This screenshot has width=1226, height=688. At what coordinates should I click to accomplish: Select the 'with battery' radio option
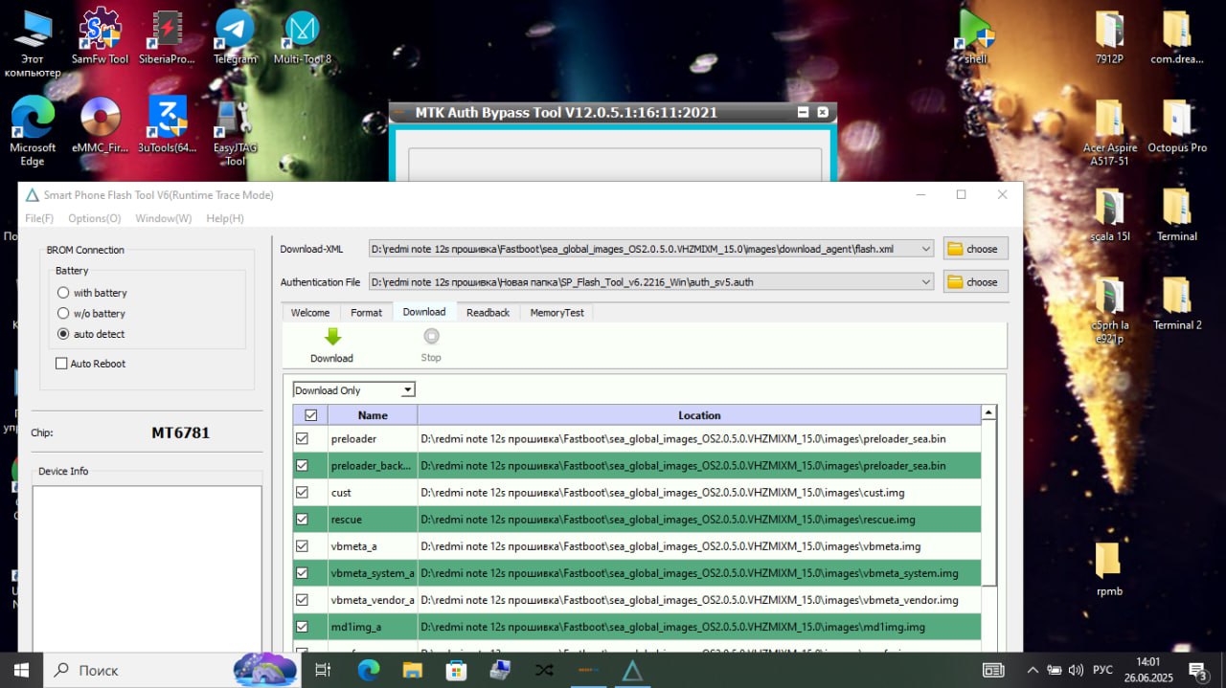[63, 293]
